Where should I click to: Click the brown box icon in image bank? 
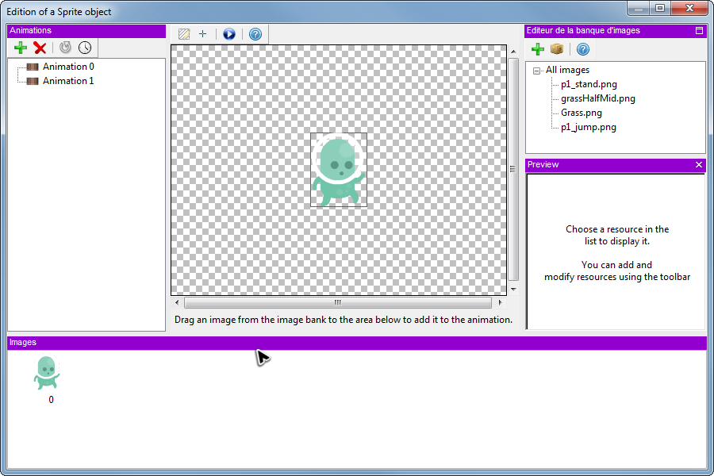[x=557, y=49]
